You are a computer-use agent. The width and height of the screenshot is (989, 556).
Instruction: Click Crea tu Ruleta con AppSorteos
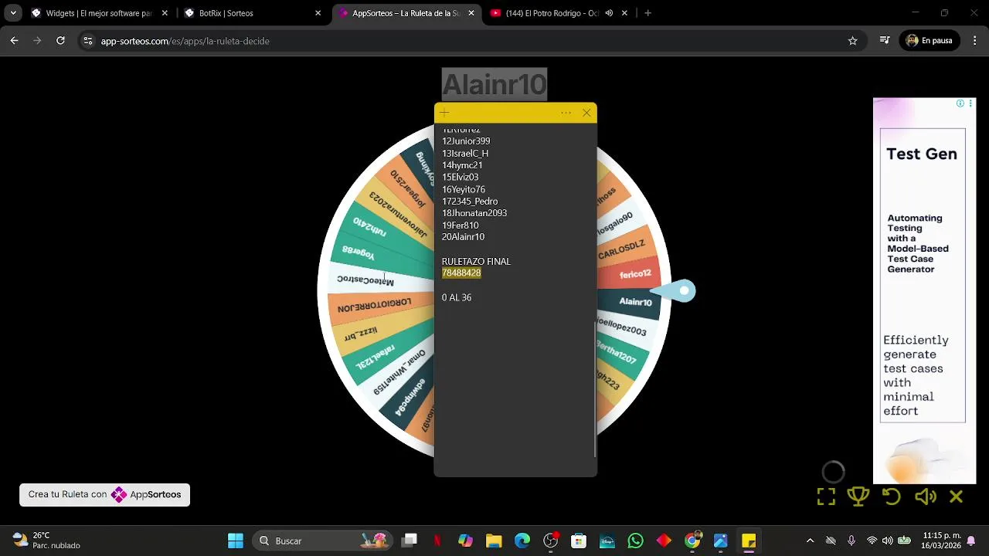(x=104, y=494)
